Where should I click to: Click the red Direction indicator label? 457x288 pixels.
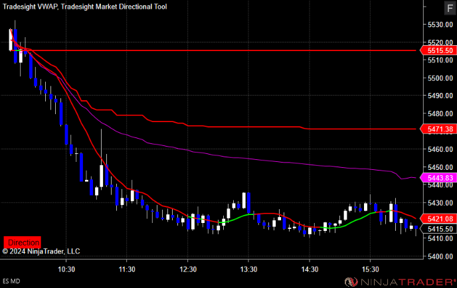coord(23,242)
